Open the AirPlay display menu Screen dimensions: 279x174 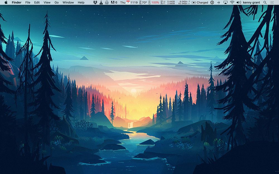[x=225, y=3]
